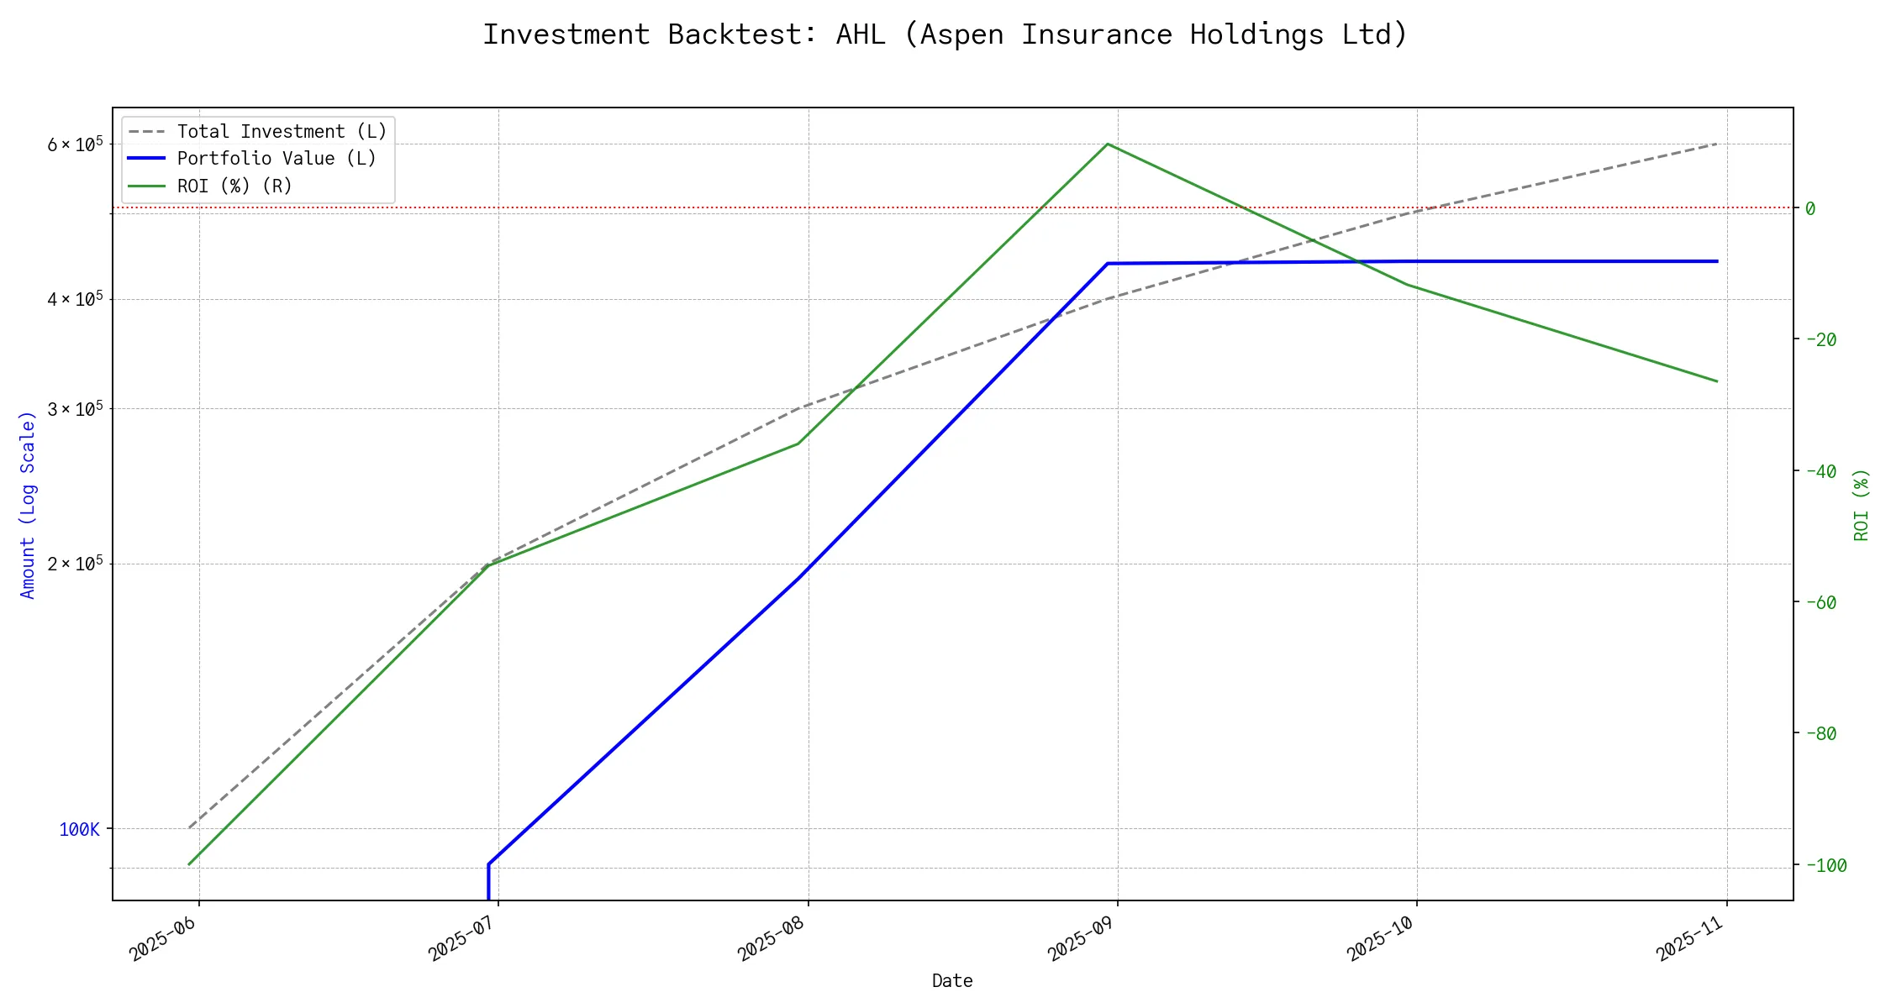
Task: Click the 2025-11 x-axis tick label
Action: pyautogui.click(x=1690, y=937)
